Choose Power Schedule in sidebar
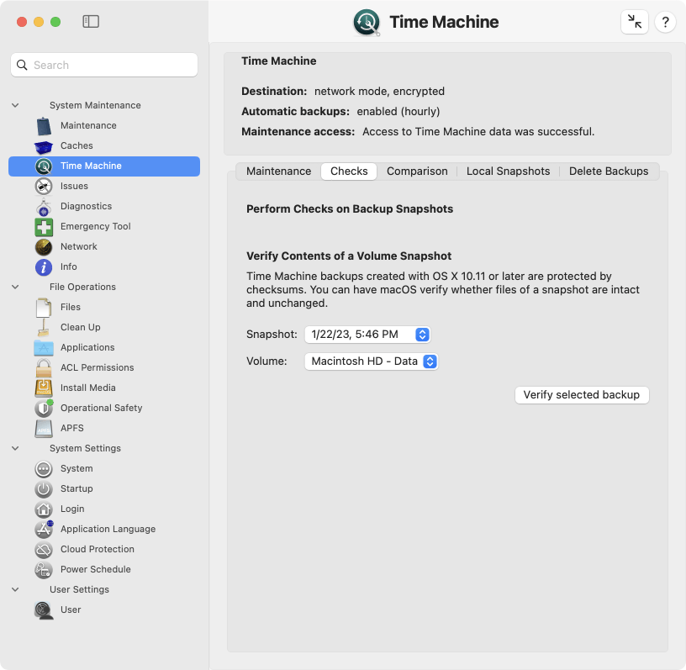The image size is (686, 670). tap(96, 569)
